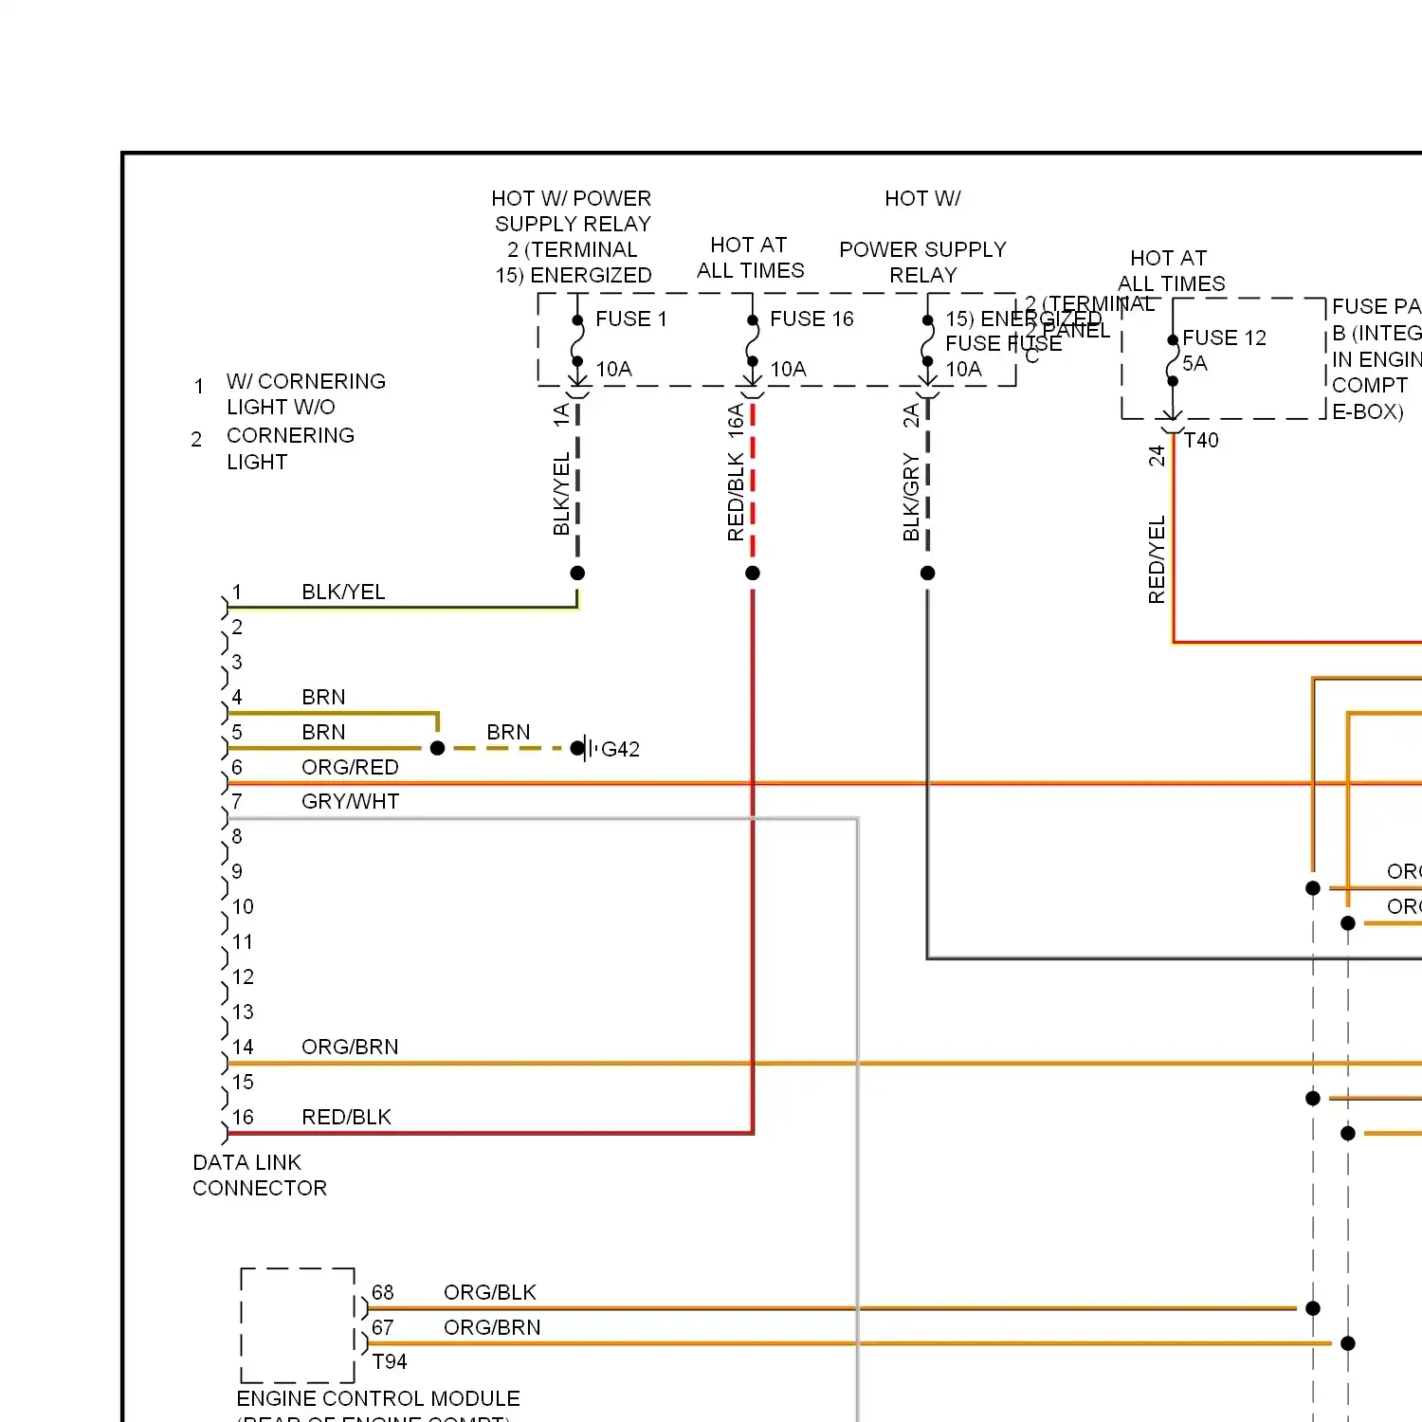Select the "ORG/BLK" wire label at pin 68

tap(490, 1293)
